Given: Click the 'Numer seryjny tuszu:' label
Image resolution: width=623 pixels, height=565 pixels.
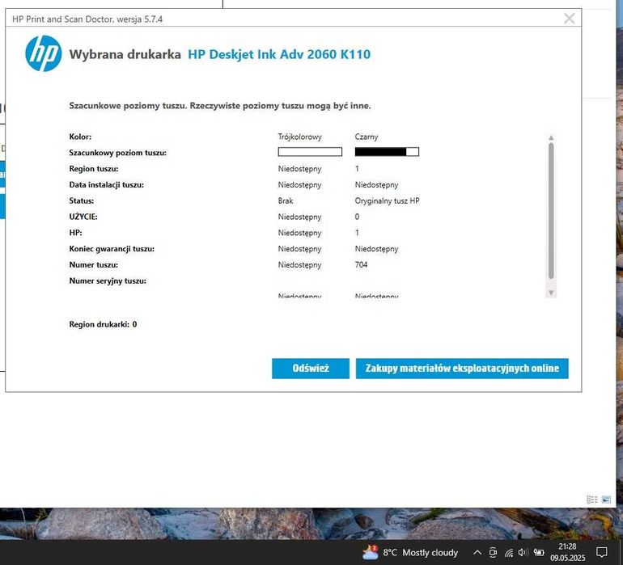Looking at the screenshot, I should (108, 281).
